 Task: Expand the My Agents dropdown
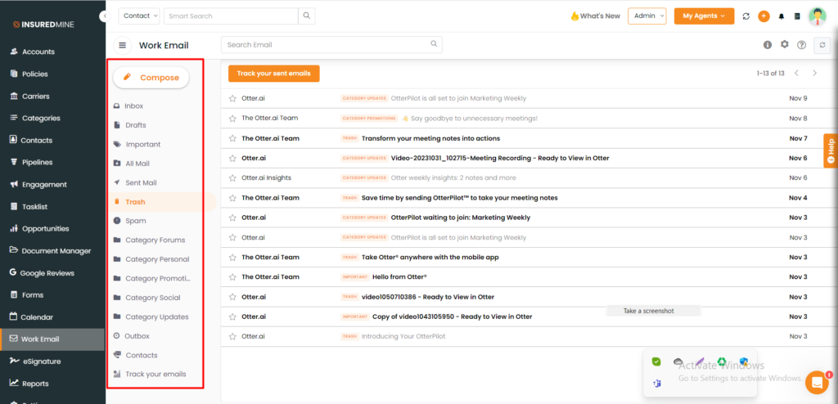coord(704,16)
